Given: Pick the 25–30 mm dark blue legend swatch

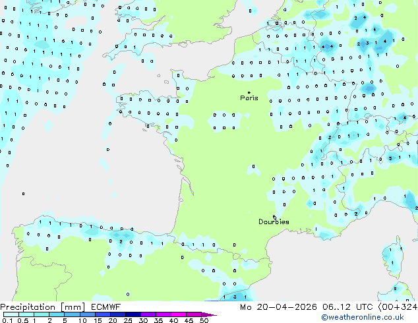Looking at the screenshot, I should 133,314.
